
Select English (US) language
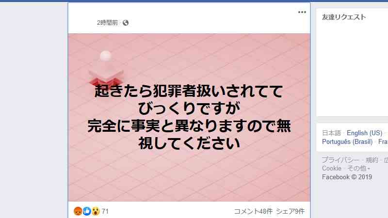364,133
